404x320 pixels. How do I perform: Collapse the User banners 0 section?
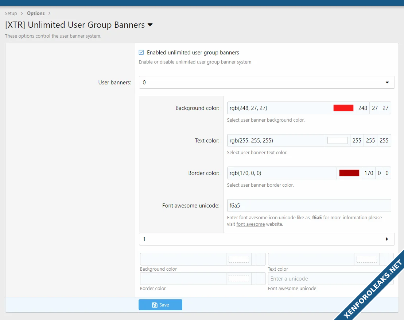click(x=387, y=83)
